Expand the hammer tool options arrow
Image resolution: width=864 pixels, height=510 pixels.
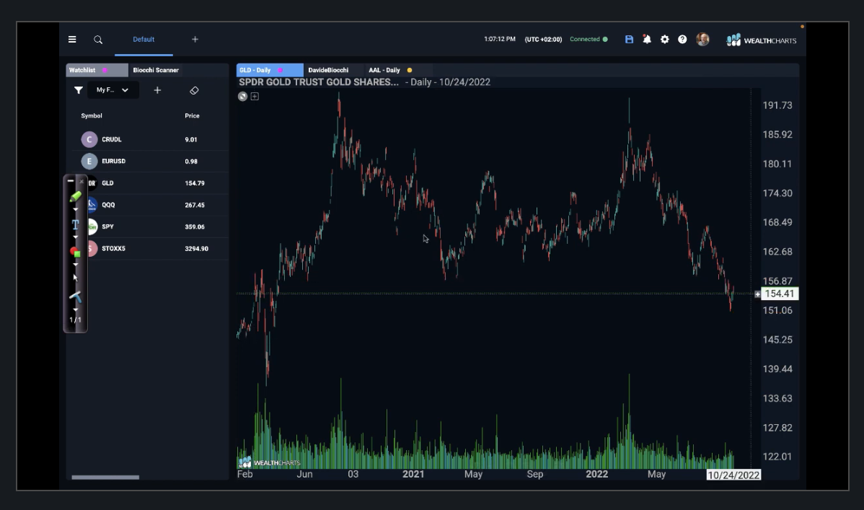pyautogui.click(x=76, y=310)
